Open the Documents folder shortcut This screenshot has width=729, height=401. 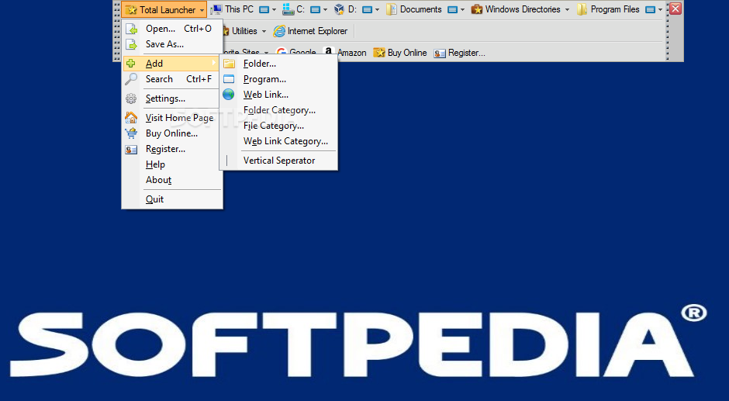414,9
